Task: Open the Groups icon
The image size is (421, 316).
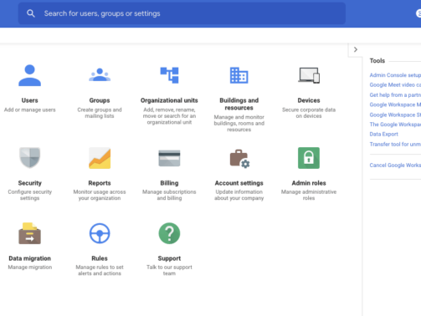Action: click(100, 74)
